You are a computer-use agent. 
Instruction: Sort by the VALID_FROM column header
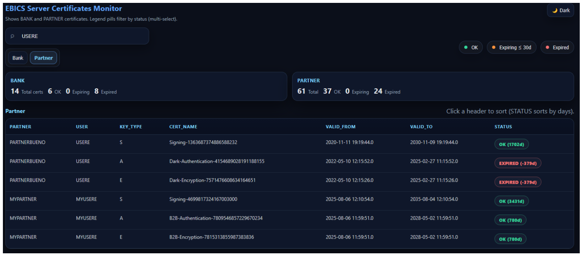pos(340,127)
